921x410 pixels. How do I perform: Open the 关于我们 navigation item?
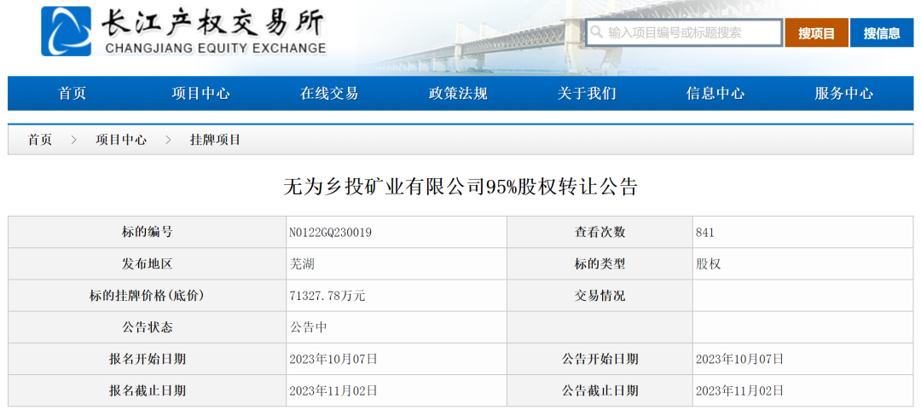(x=587, y=94)
